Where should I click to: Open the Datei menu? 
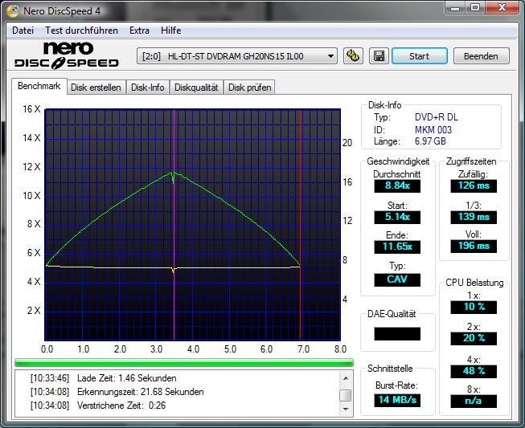pos(23,31)
